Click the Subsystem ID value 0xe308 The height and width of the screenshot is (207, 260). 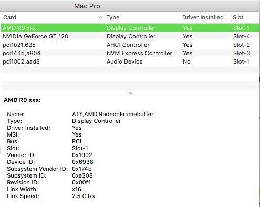[x=82, y=175]
